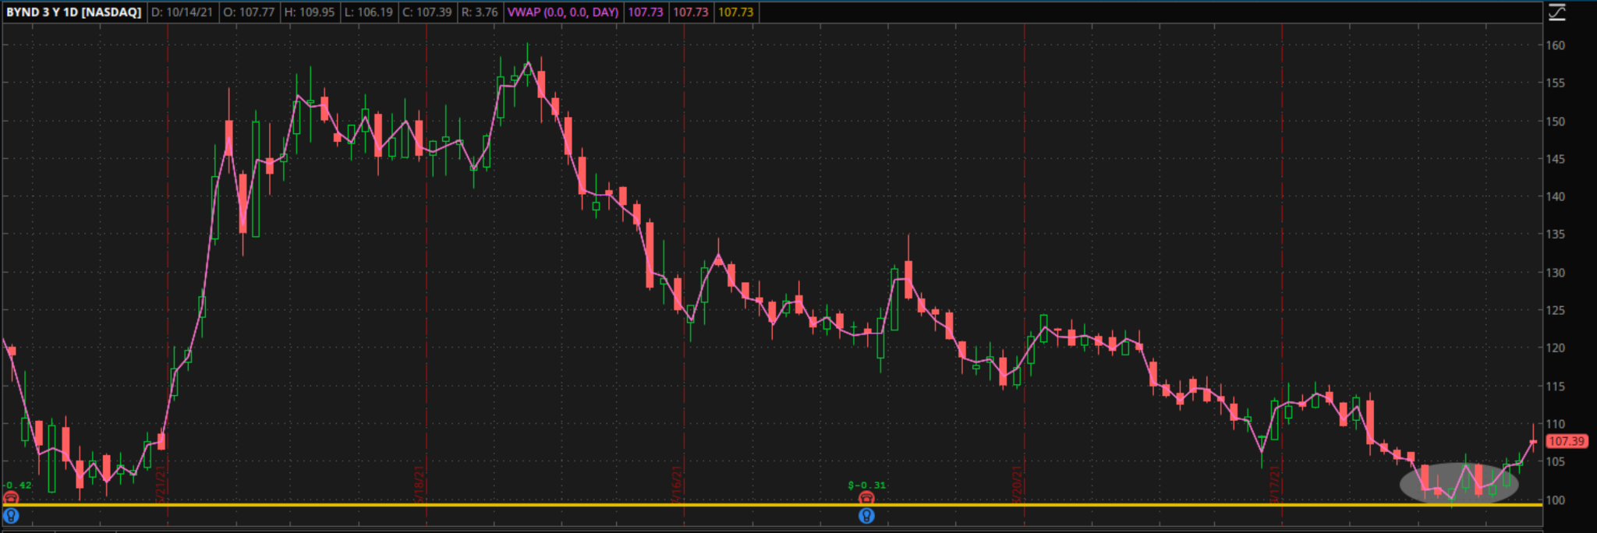Click the green $-0.31 earnings value
The image size is (1597, 533).
coord(867,485)
